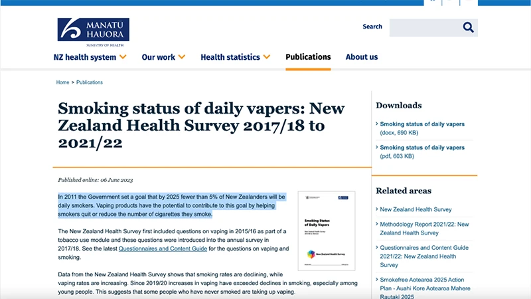Click the Health statistics menu label
Image resolution: width=531 pixels, height=299 pixels.
click(x=230, y=57)
